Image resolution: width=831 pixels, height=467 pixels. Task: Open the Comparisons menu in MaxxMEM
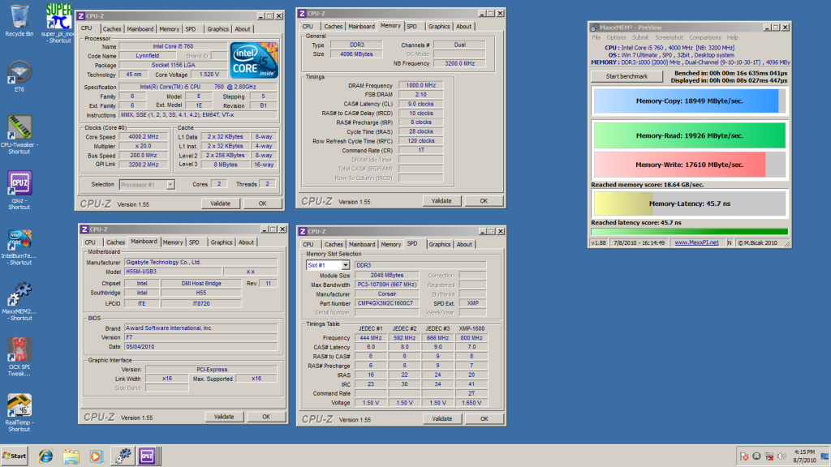point(705,37)
